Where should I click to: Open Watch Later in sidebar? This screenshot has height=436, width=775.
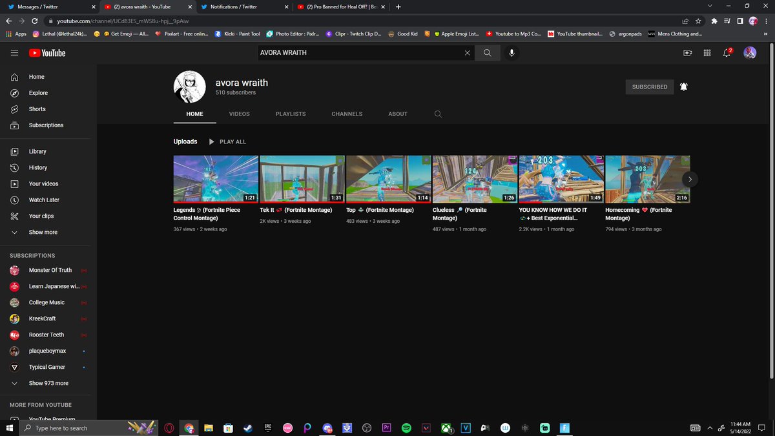click(x=48, y=200)
